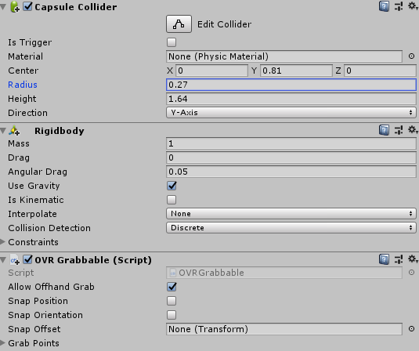Open the Physic Material object picker
The height and width of the screenshot is (351, 419).
point(411,56)
